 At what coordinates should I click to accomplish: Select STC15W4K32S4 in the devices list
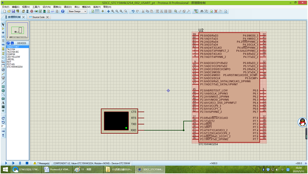15,67
